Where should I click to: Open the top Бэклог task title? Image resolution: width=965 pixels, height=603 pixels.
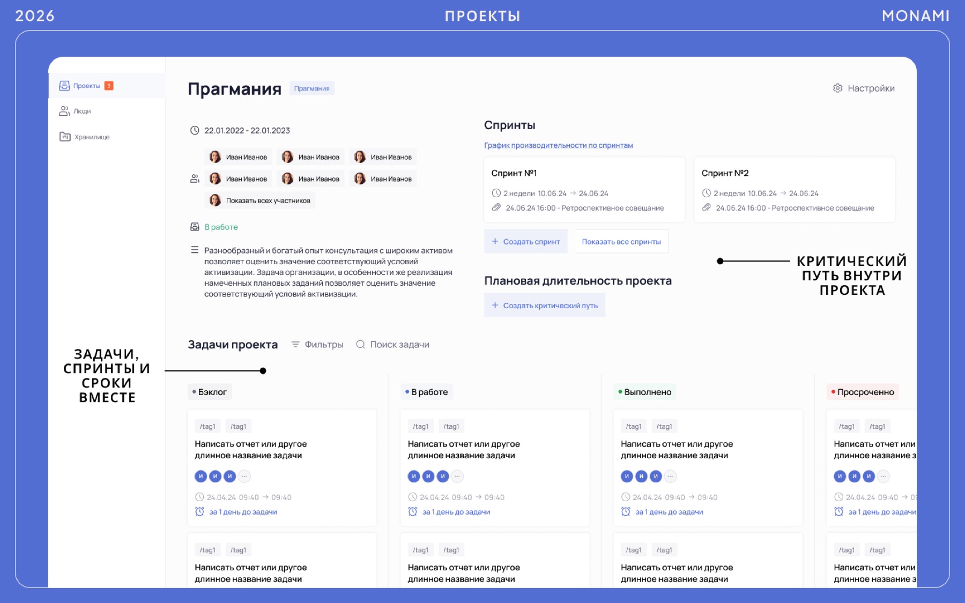pos(251,450)
